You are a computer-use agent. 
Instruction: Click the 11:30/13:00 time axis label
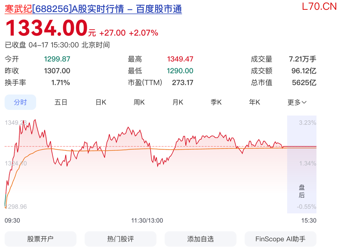[x=147, y=220]
